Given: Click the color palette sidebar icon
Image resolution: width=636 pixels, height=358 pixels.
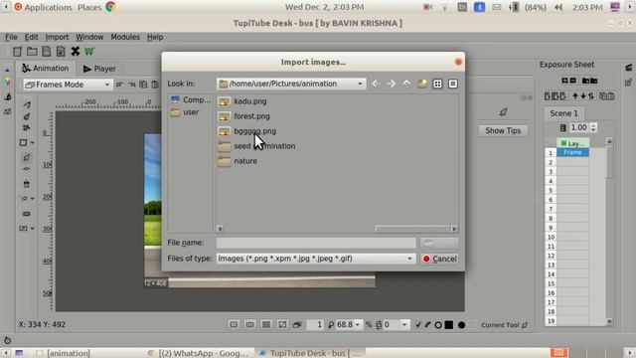Looking at the screenshot, I should [x=7, y=83].
